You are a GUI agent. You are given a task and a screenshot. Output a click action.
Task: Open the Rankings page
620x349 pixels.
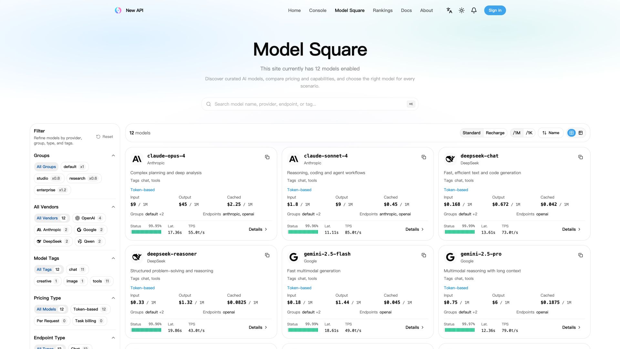pyautogui.click(x=383, y=10)
